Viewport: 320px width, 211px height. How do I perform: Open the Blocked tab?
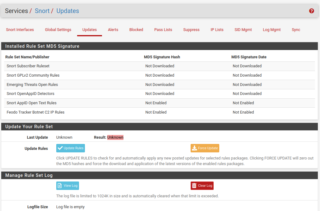click(x=136, y=29)
